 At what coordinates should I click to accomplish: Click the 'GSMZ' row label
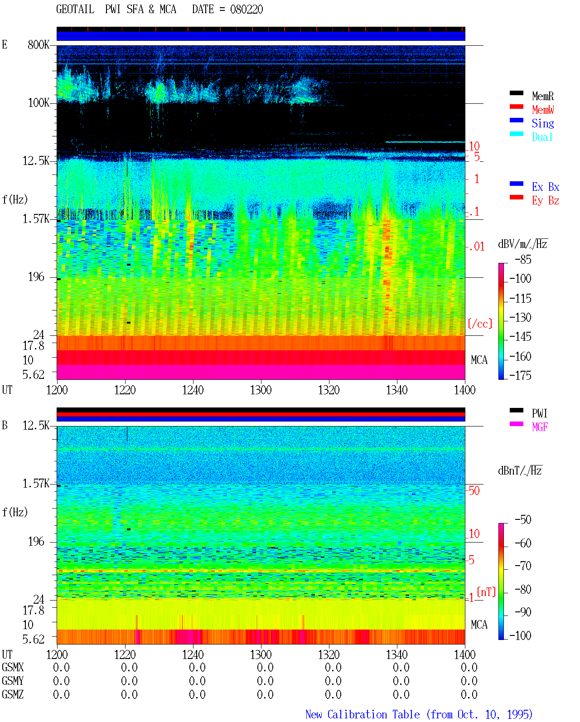click(13, 694)
